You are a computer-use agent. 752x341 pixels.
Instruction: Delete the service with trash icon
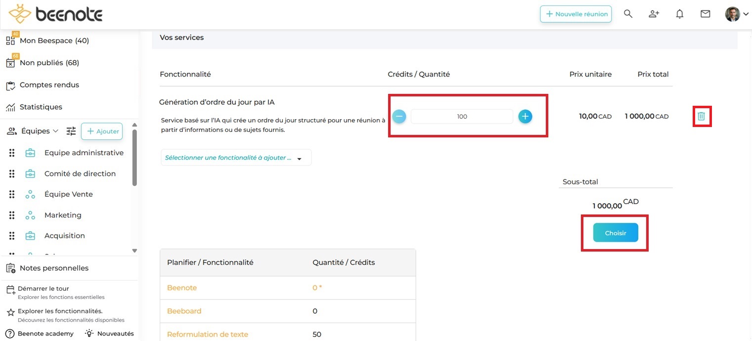[x=701, y=117]
